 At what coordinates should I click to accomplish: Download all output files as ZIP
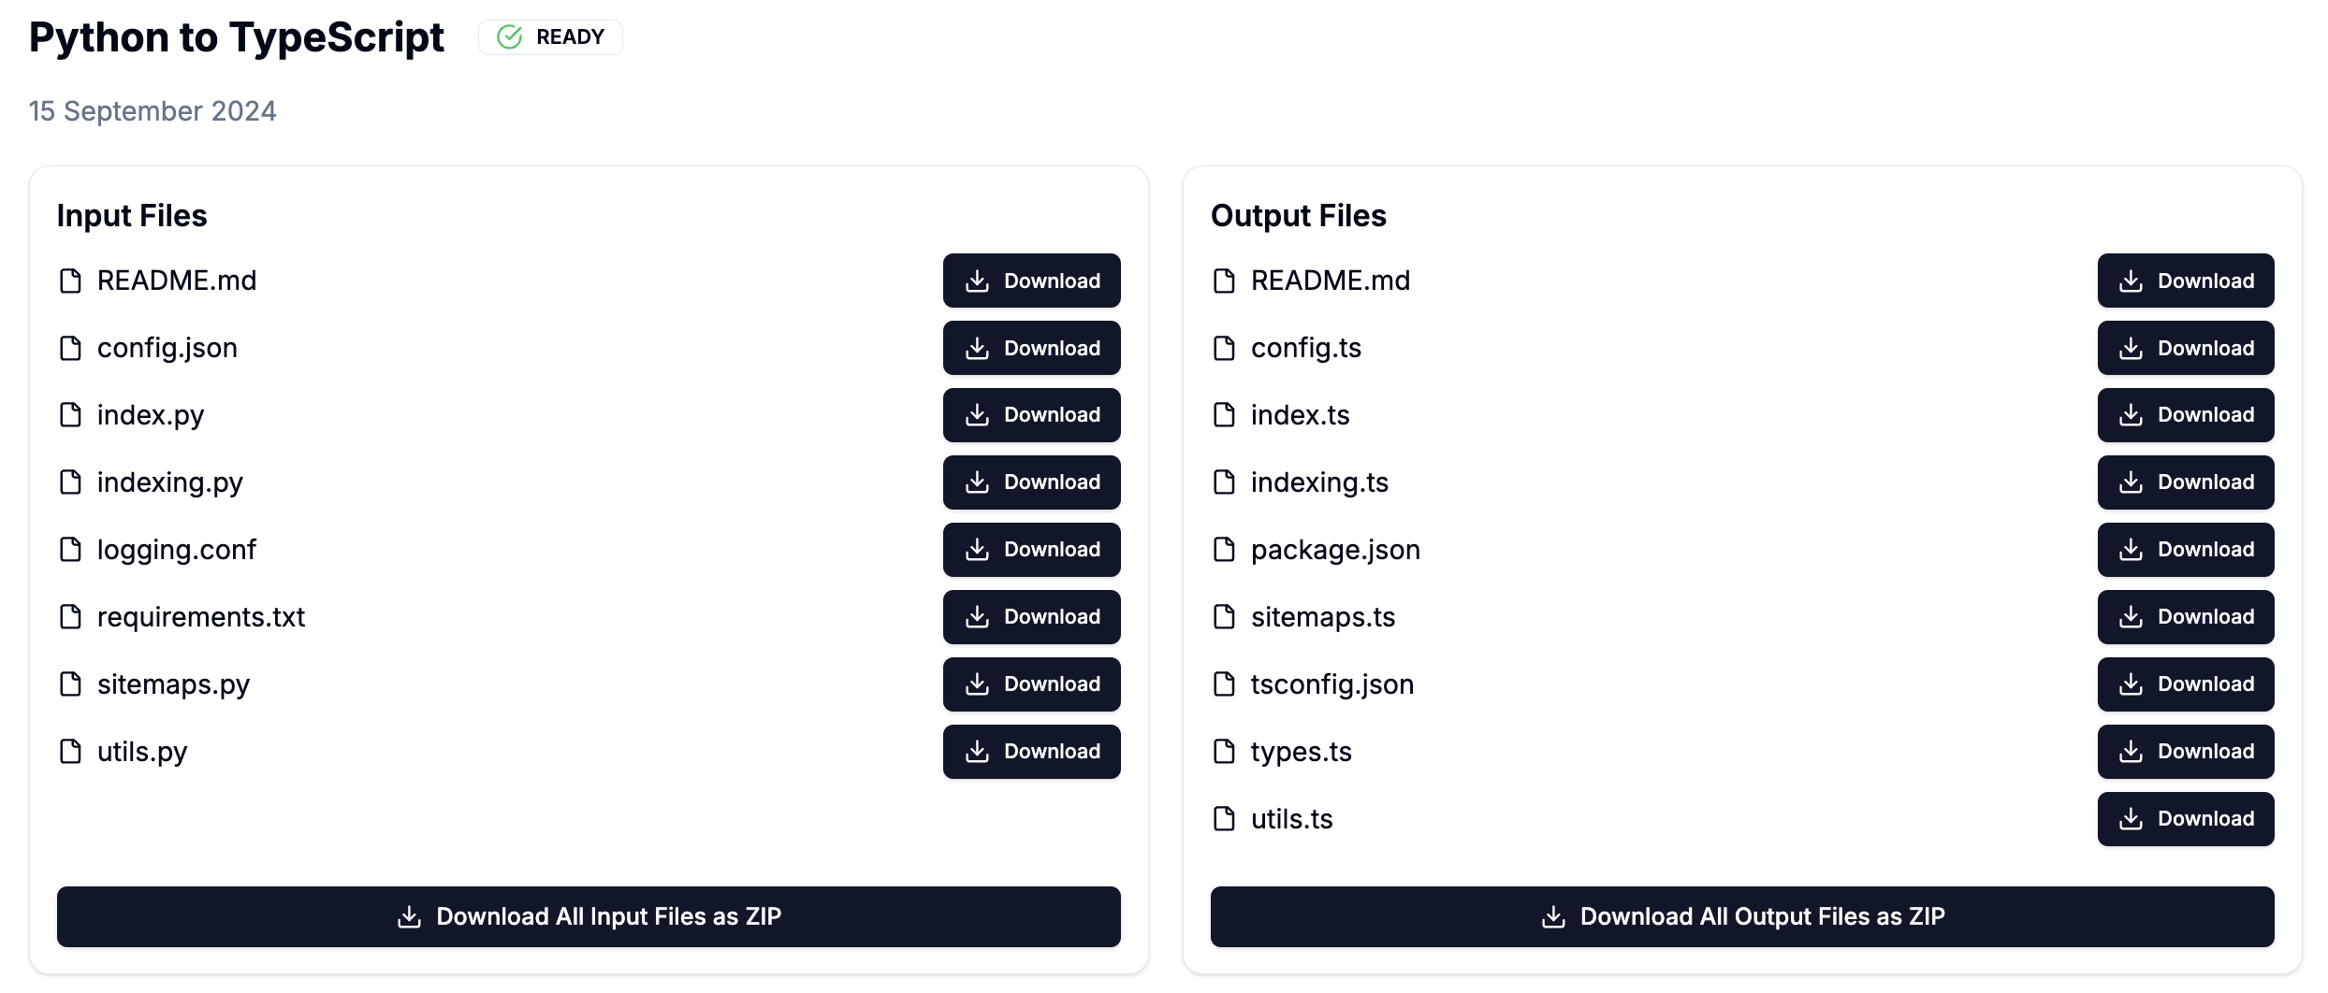(x=1742, y=916)
